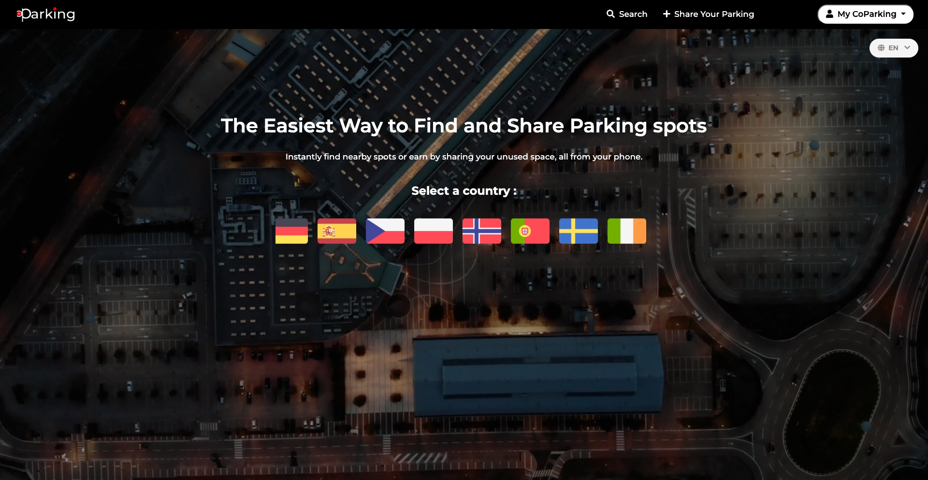Image resolution: width=928 pixels, height=480 pixels.
Task: Select the Spain flag
Action: click(337, 231)
